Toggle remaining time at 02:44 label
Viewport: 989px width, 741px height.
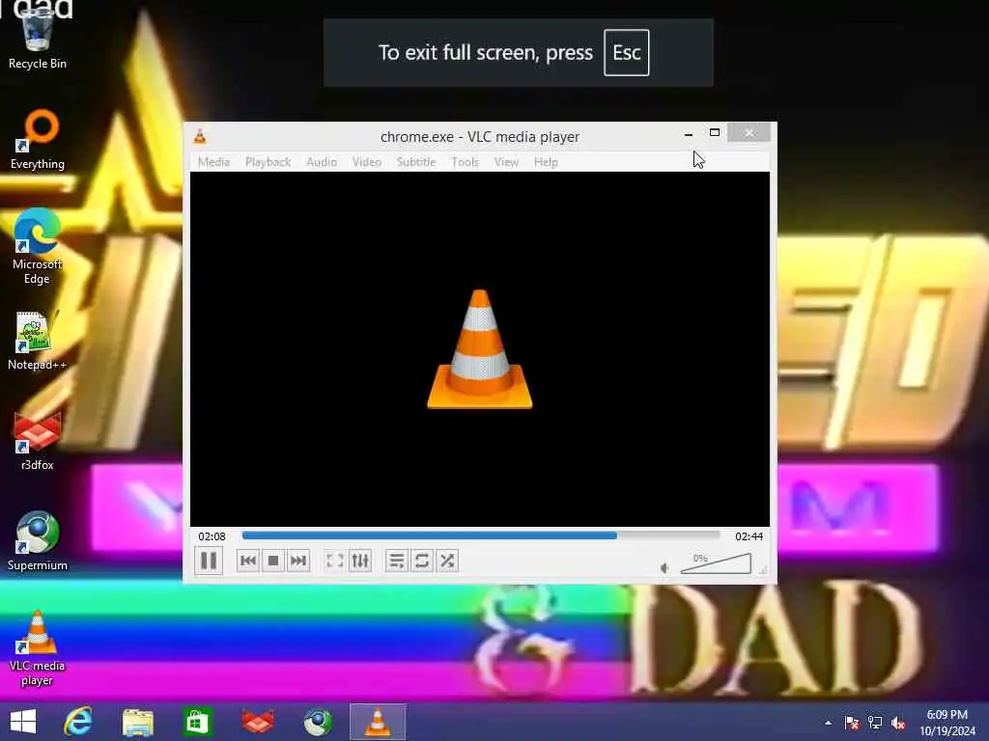(x=749, y=536)
